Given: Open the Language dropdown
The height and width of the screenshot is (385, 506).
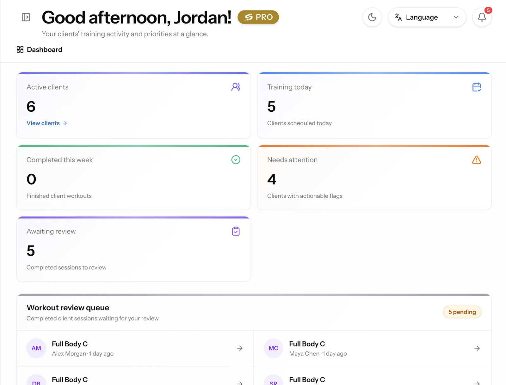Looking at the screenshot, I should pos(427,17).
